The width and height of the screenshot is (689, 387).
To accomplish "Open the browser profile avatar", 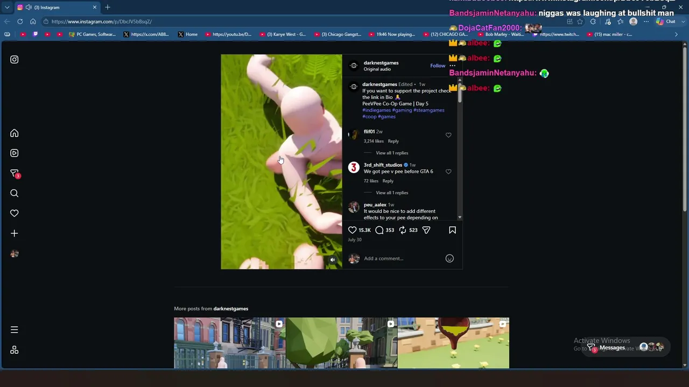I will [634, 21].
